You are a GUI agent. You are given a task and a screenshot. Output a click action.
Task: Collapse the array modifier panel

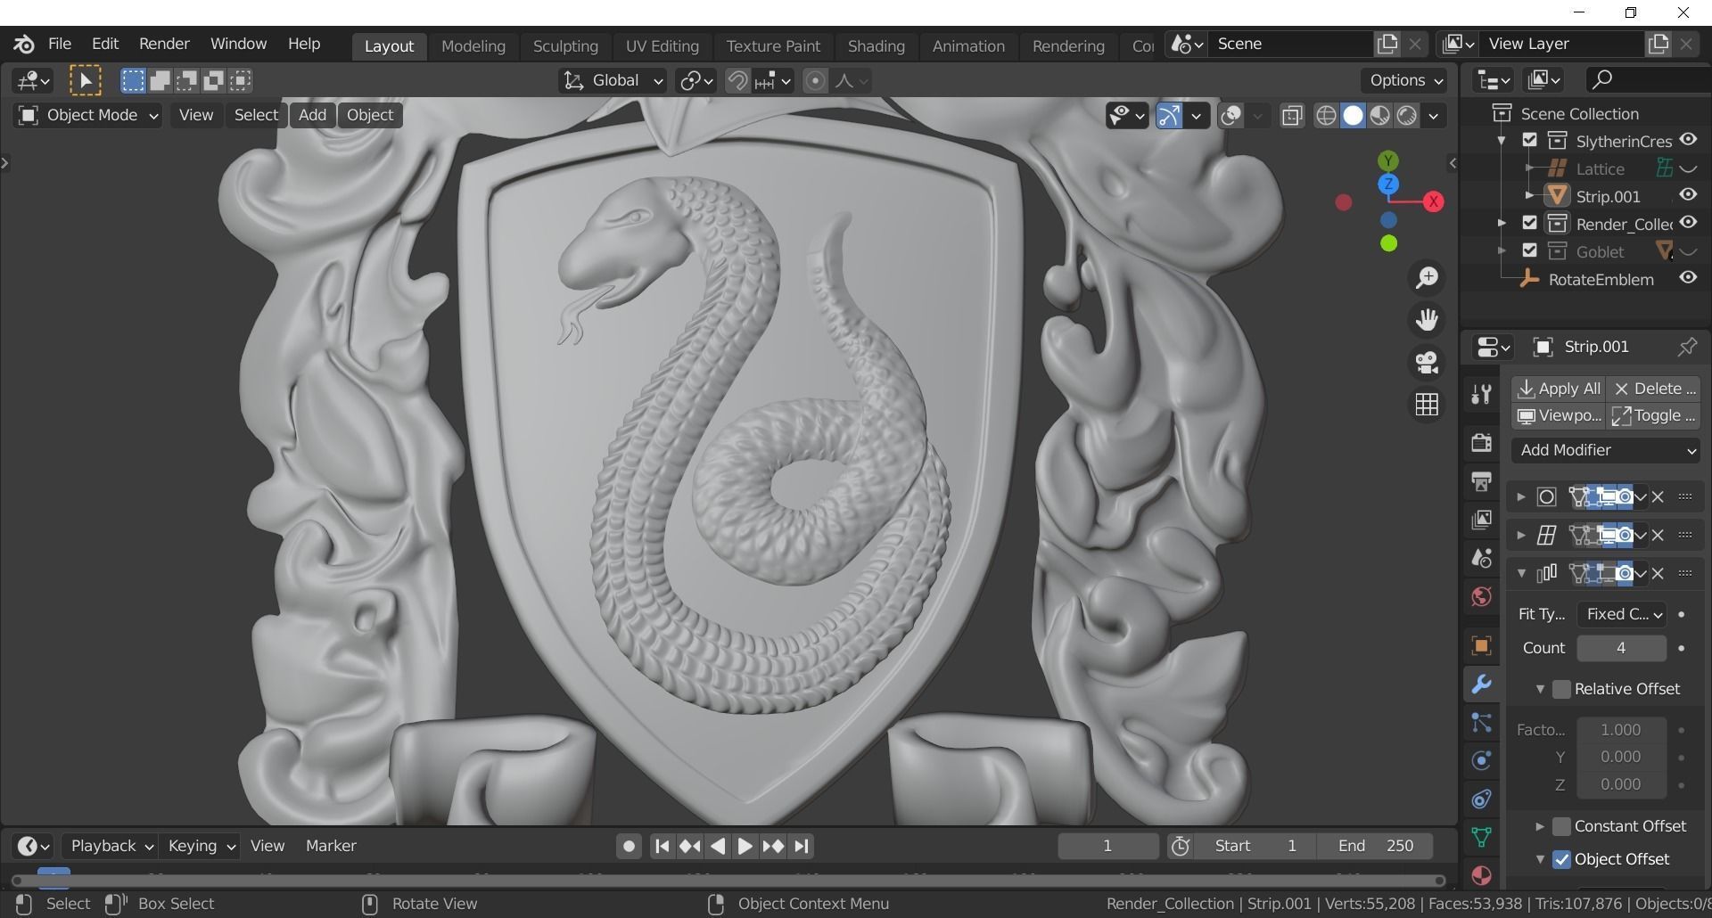pos(1521,573)
